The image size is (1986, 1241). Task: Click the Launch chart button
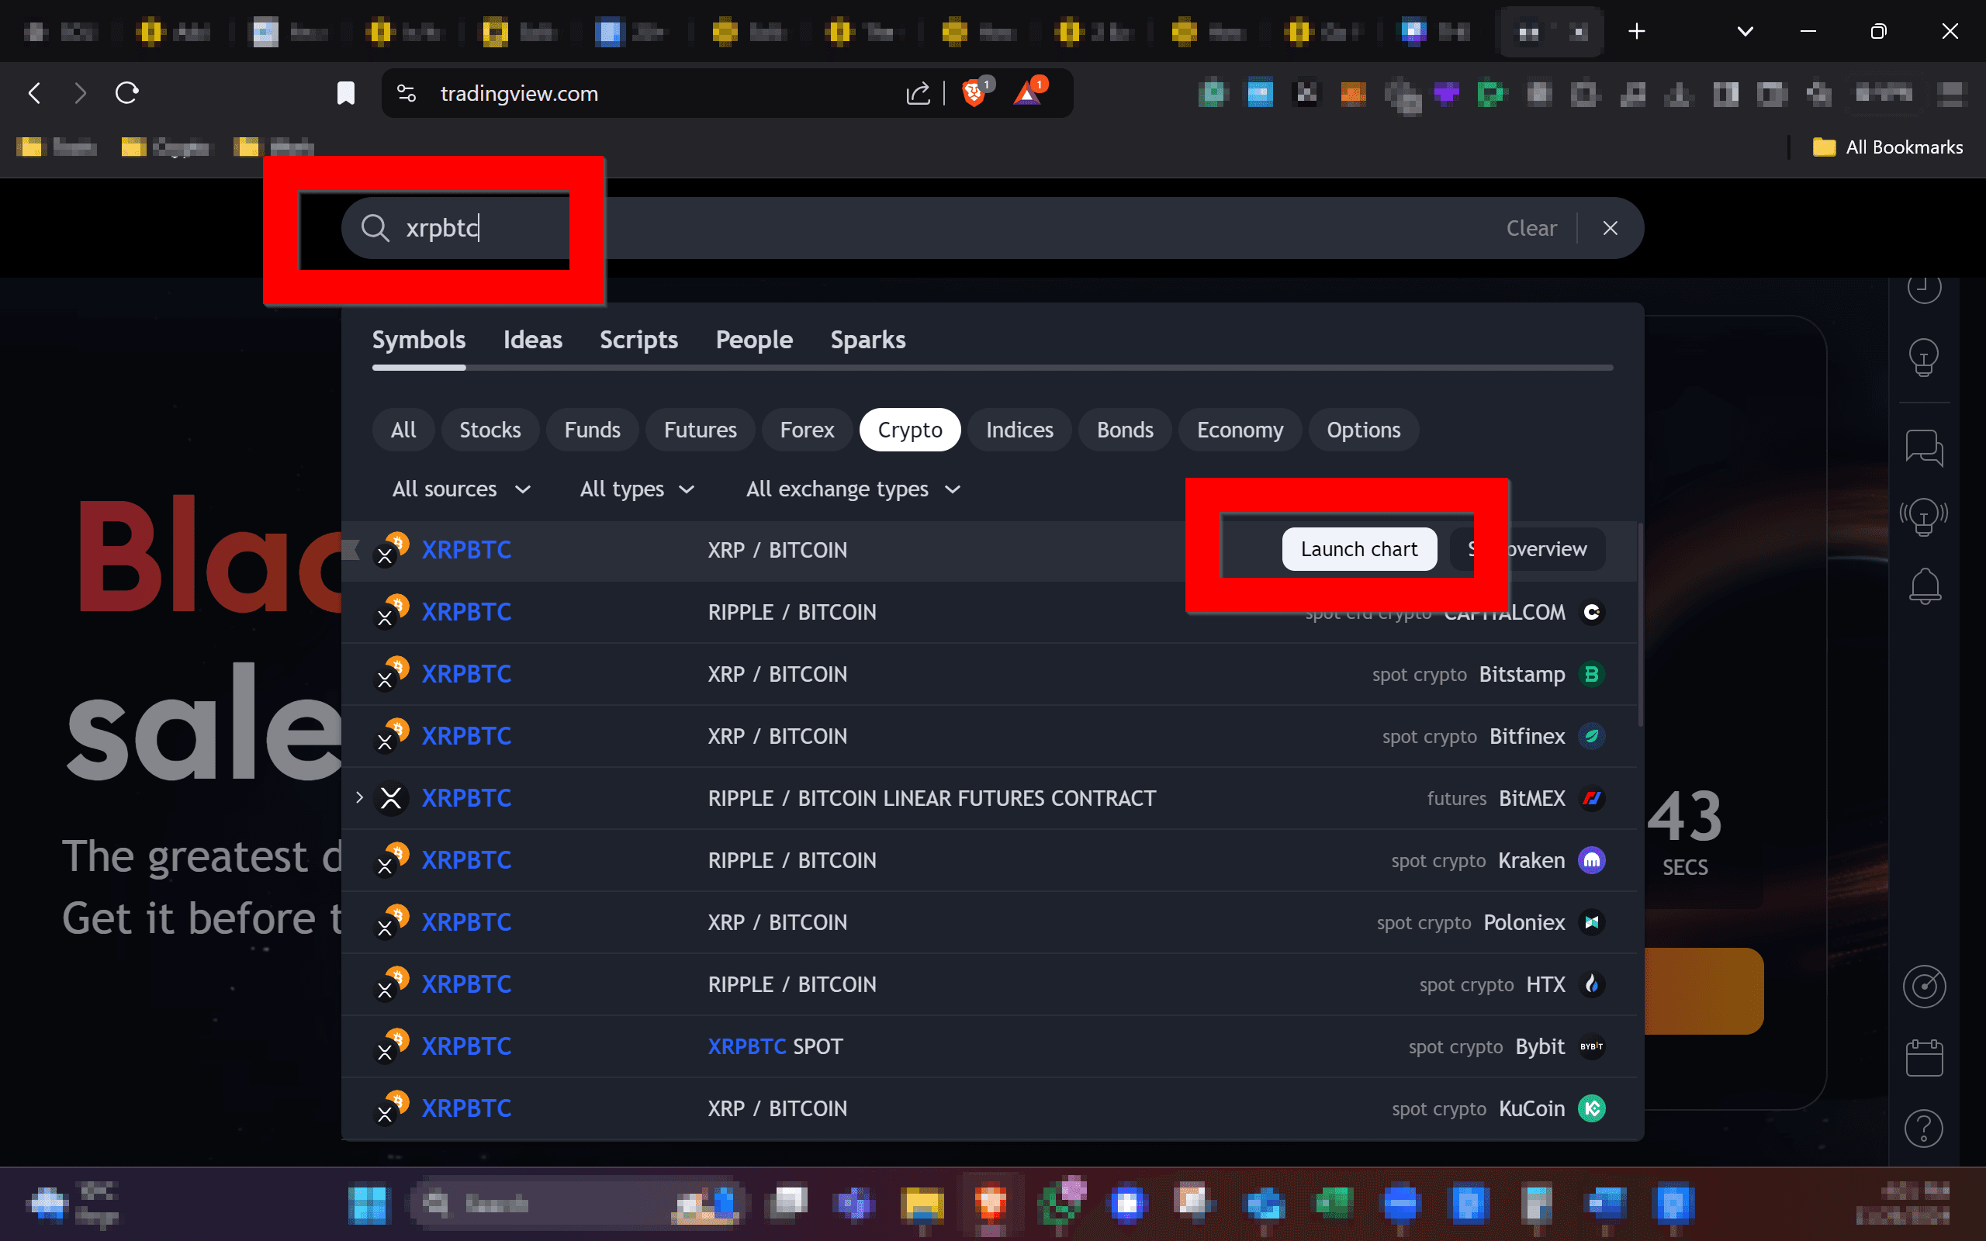(x=1359, y=549)
